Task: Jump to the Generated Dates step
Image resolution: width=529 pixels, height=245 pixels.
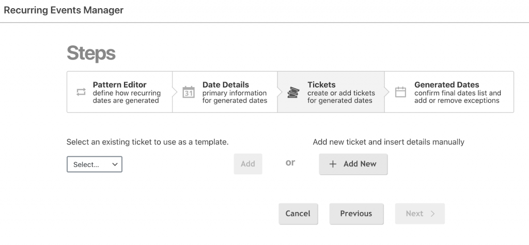Action: tap(449, 92)
